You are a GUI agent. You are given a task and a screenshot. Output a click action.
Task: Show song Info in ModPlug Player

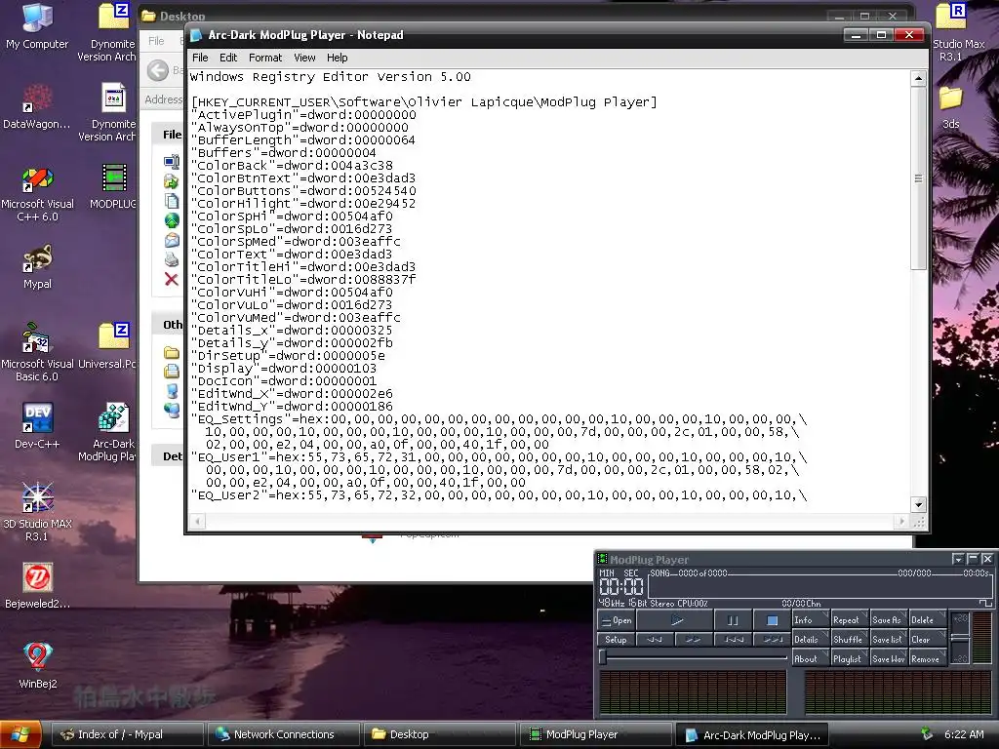[811, 619]
